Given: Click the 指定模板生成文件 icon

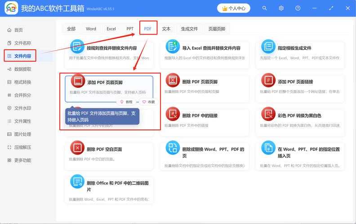Looking at the screenshot, I should point(268,47).
